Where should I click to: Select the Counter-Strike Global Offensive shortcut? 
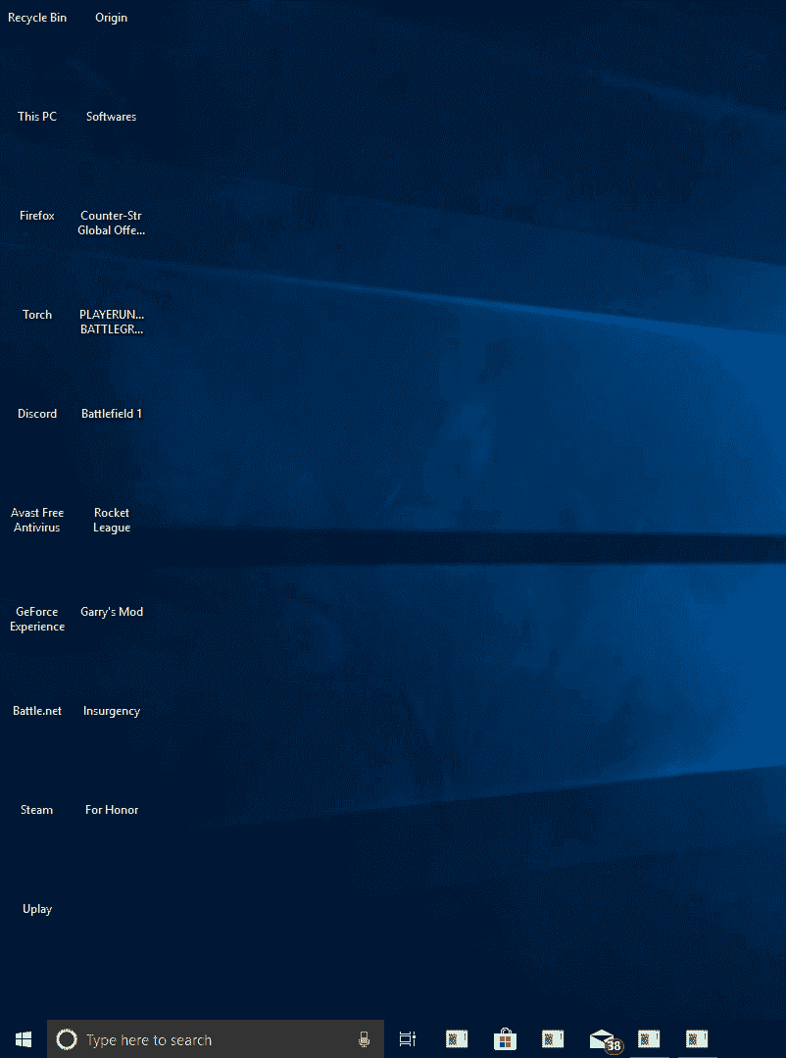click(112, 224)
